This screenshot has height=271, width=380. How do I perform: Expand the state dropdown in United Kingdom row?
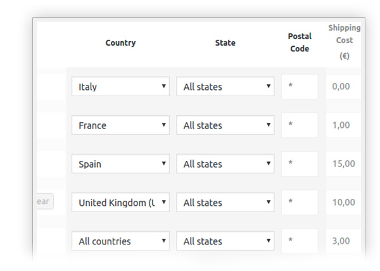[x=225, y=203]
